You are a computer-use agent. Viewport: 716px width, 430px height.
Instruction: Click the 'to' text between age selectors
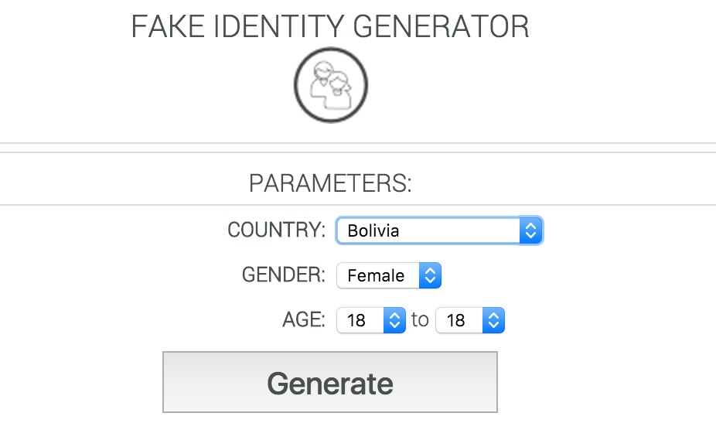(420, 320)
